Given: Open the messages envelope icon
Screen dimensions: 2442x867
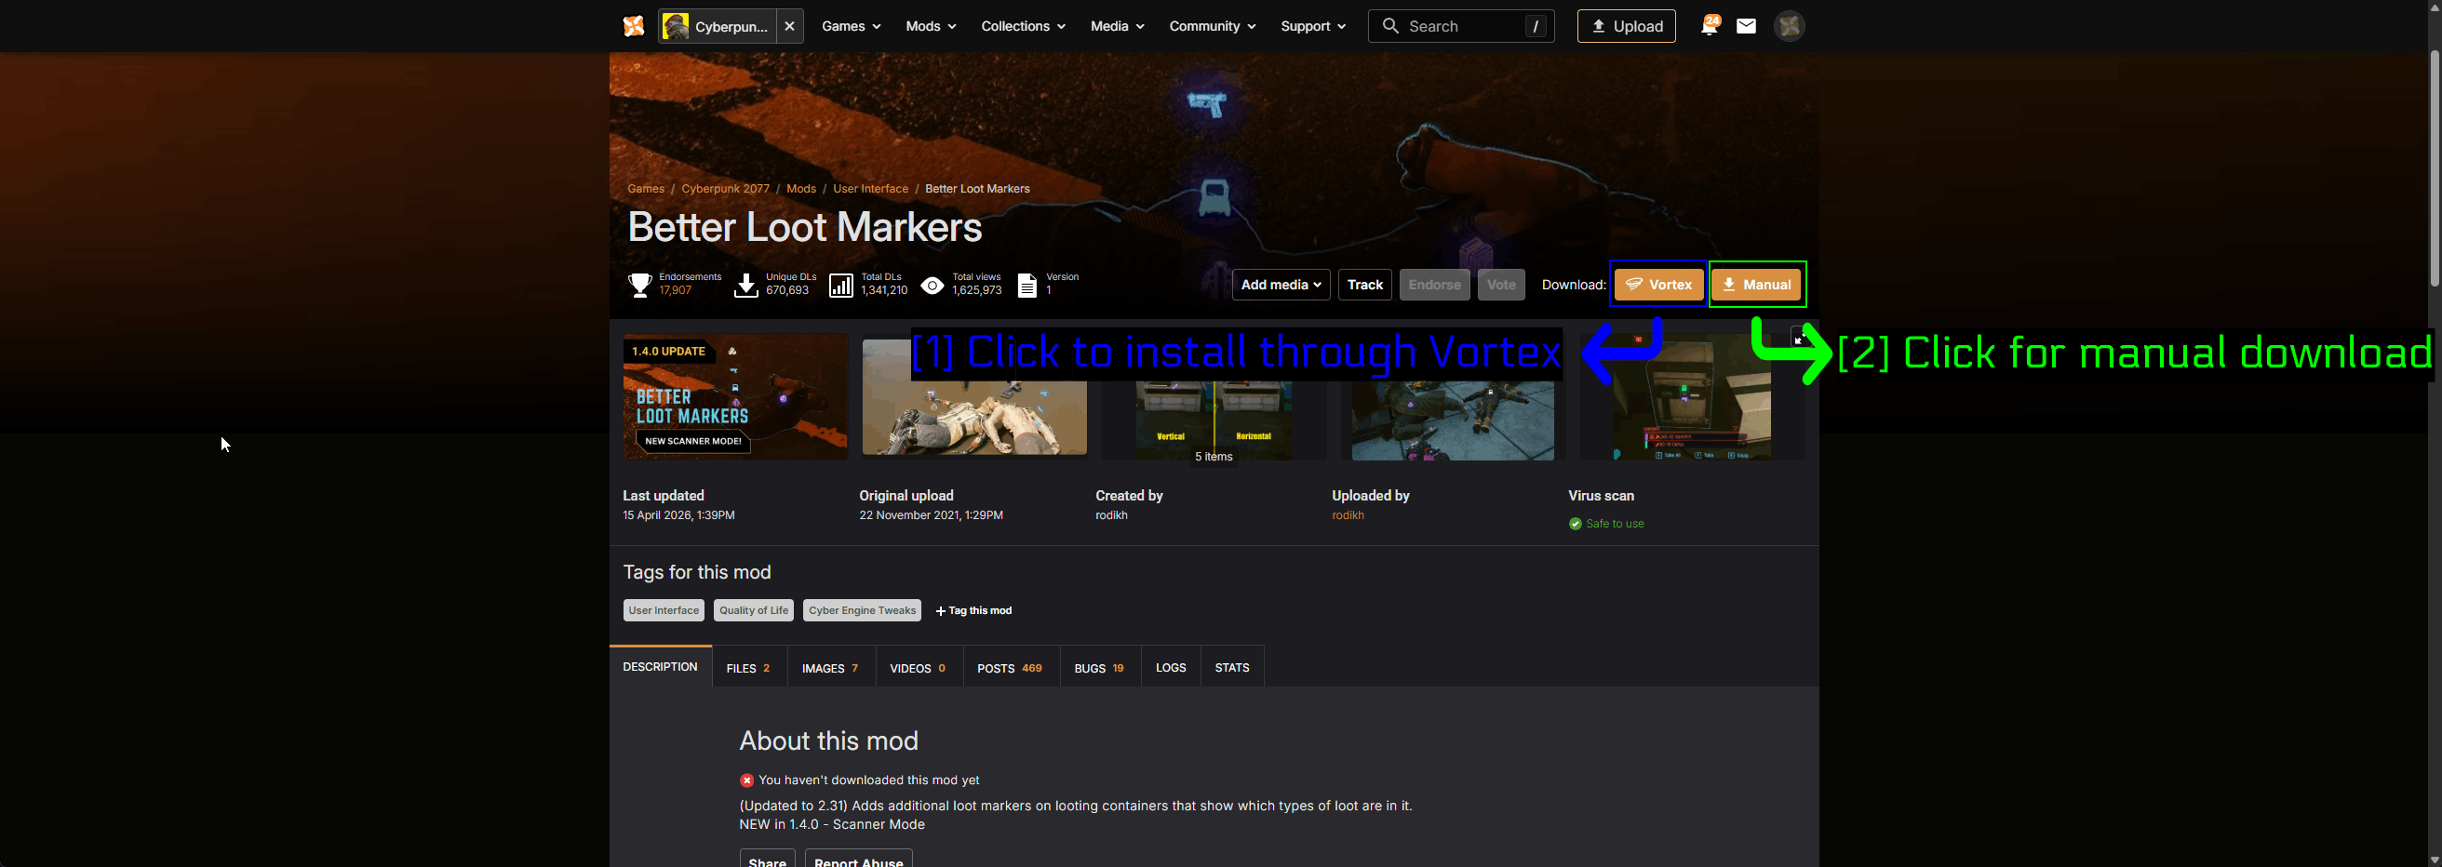Looking at the screenshot, I should (1746, 27).
